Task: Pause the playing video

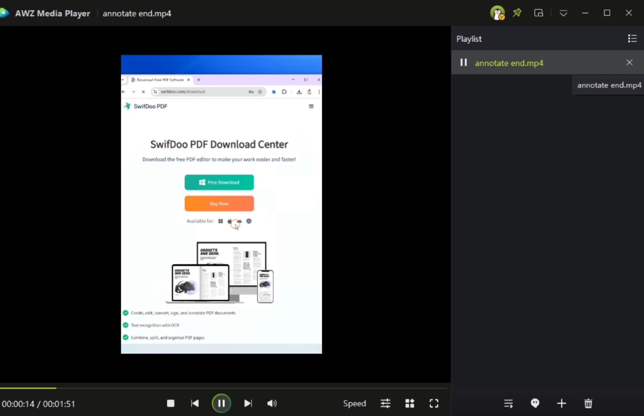Action: [x=221, y=403]
